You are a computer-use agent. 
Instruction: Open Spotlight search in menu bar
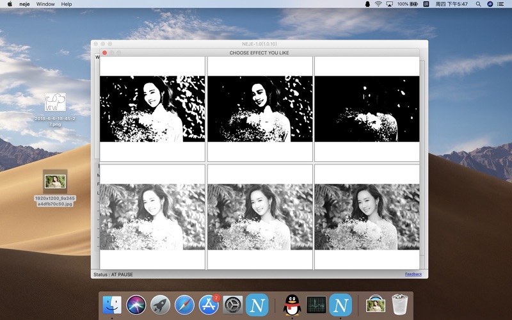tap(478, 4)
